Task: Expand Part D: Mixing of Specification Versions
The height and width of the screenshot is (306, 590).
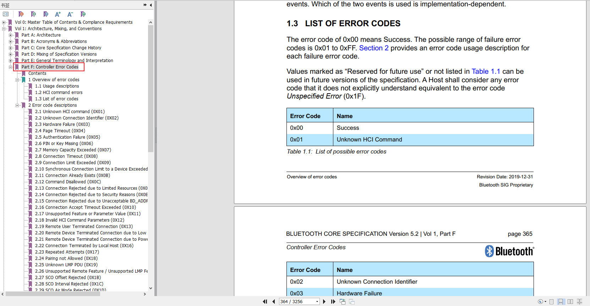Action: (x=11, y=54)
